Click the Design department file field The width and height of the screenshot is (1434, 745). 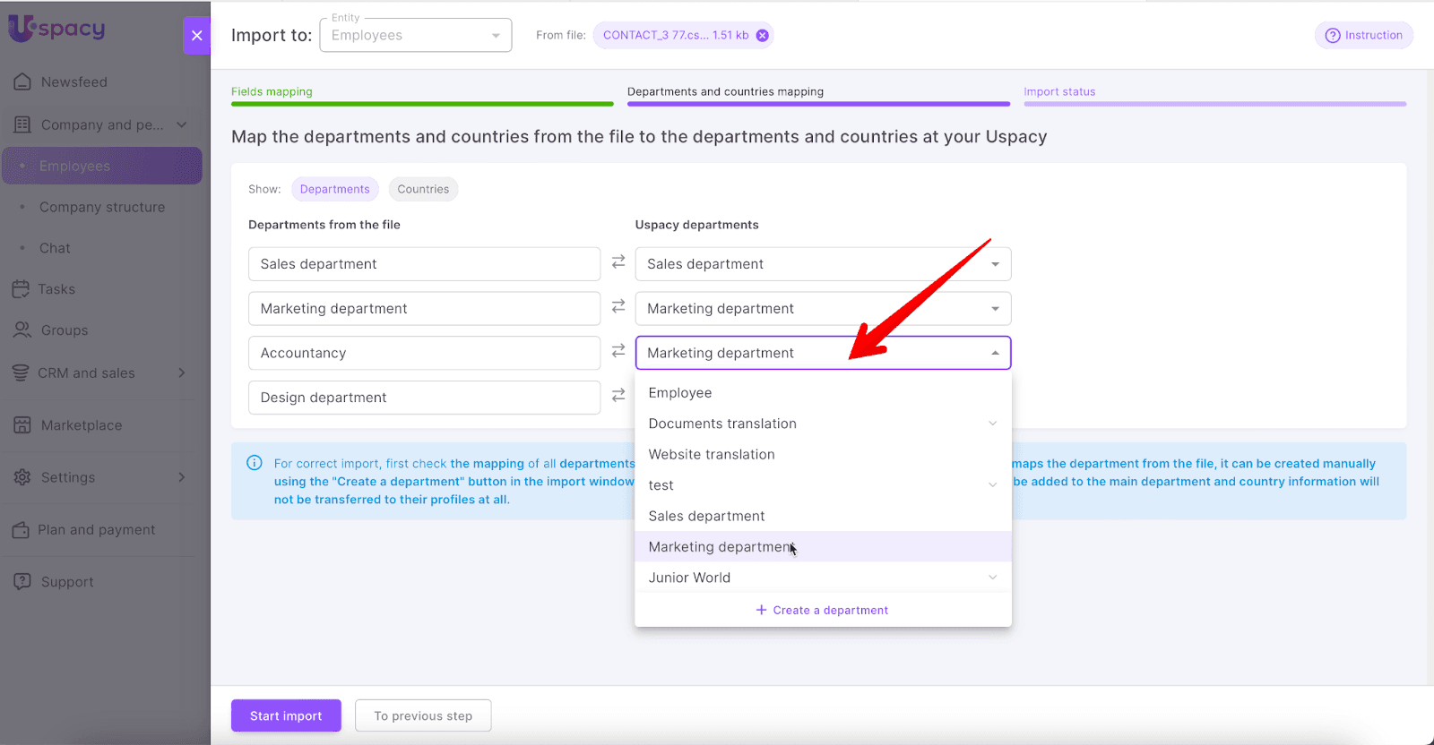pyautogui.click(x=424, y=398)
